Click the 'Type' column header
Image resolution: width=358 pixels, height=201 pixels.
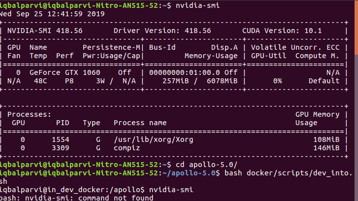91,123
